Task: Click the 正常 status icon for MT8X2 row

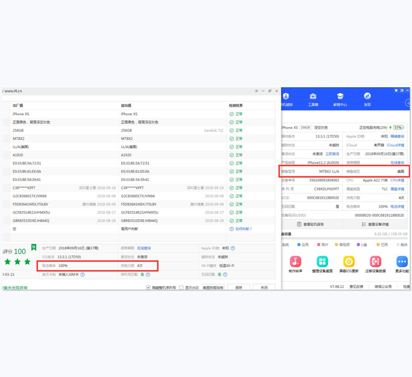Action: click(x=232, y=139)
